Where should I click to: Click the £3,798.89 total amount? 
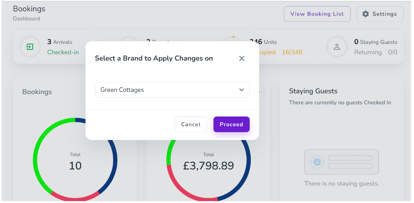point(208,166)
